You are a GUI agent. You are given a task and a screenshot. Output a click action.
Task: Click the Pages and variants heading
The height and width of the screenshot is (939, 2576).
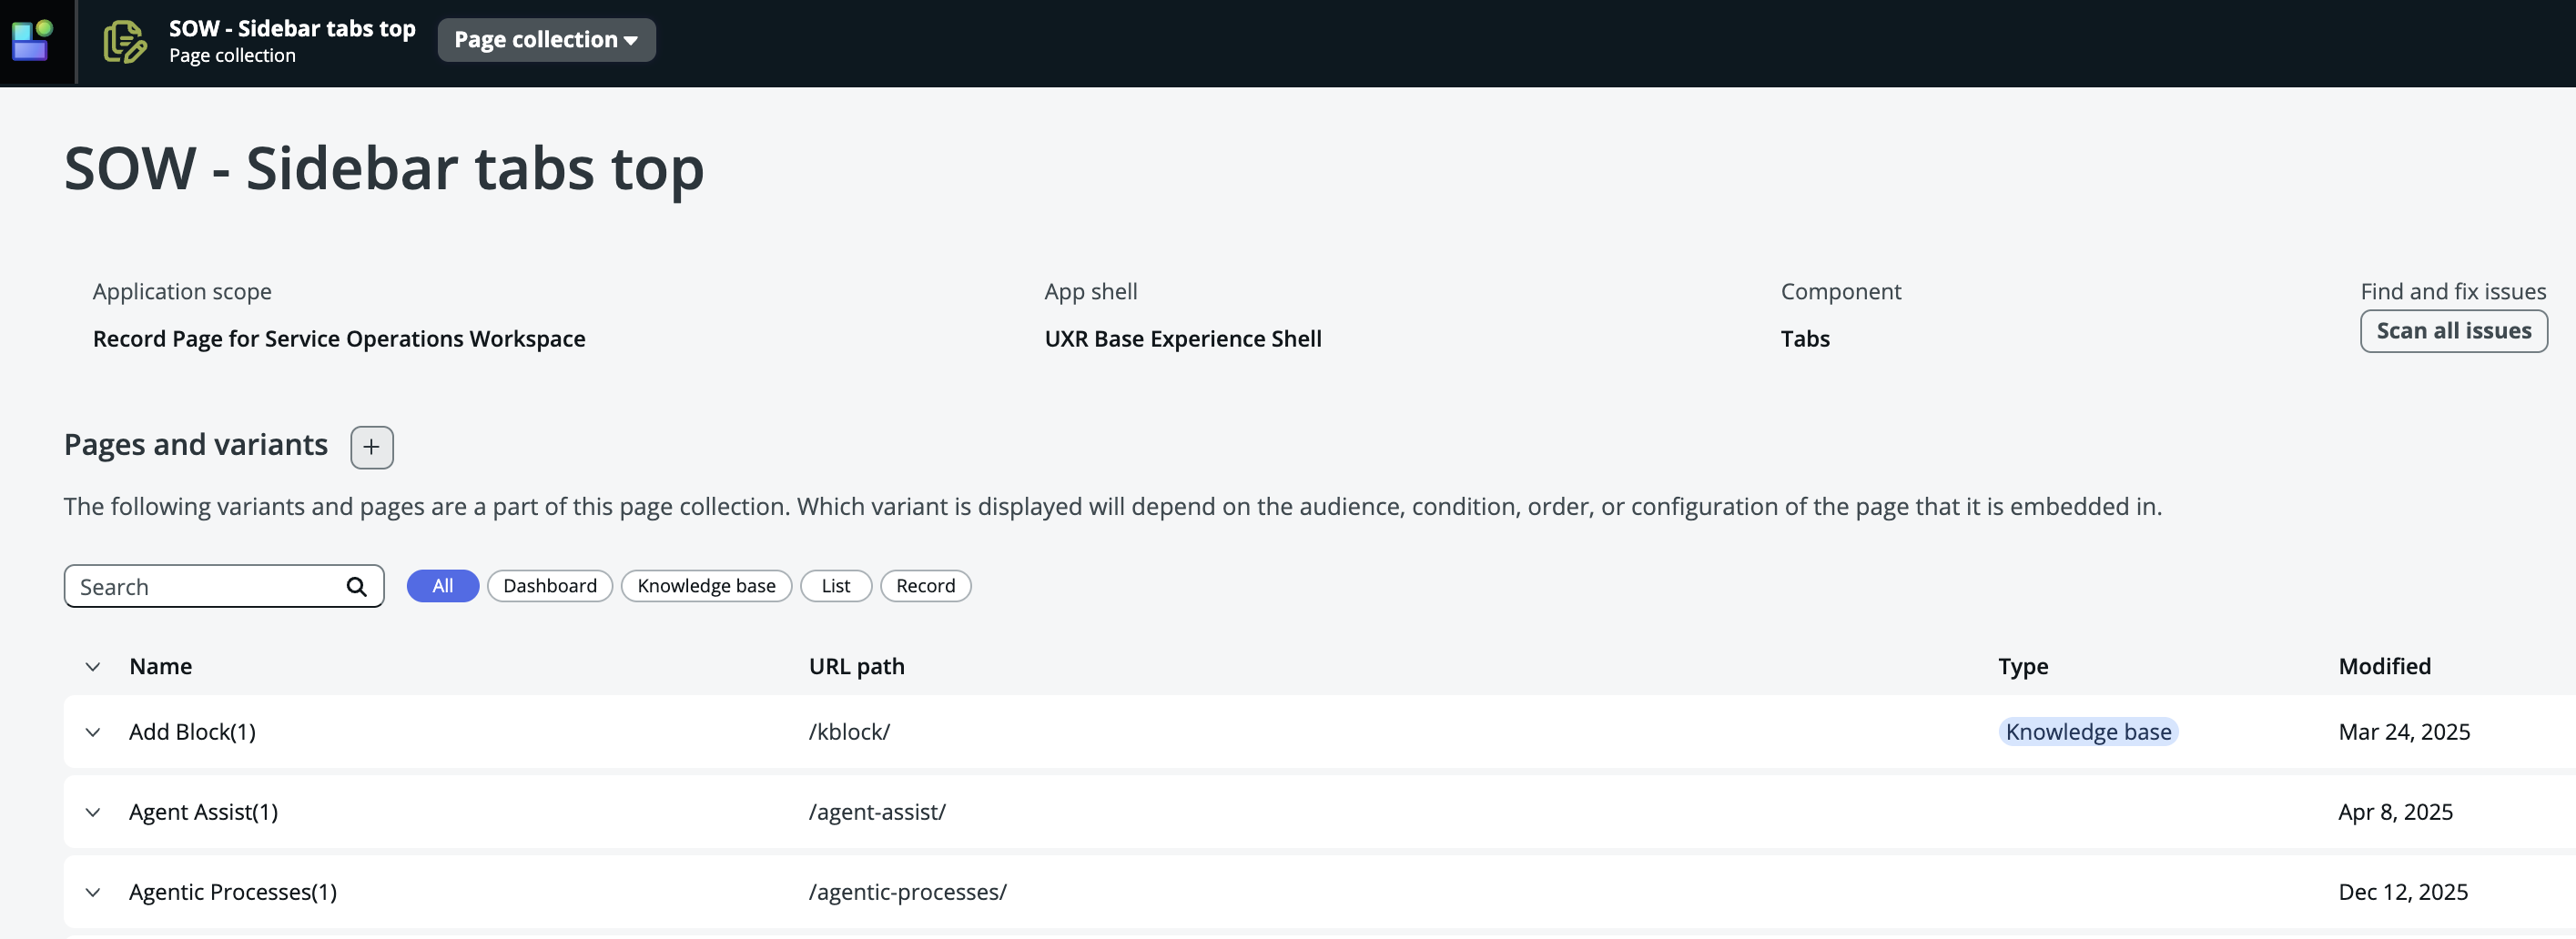pos(196,445)
